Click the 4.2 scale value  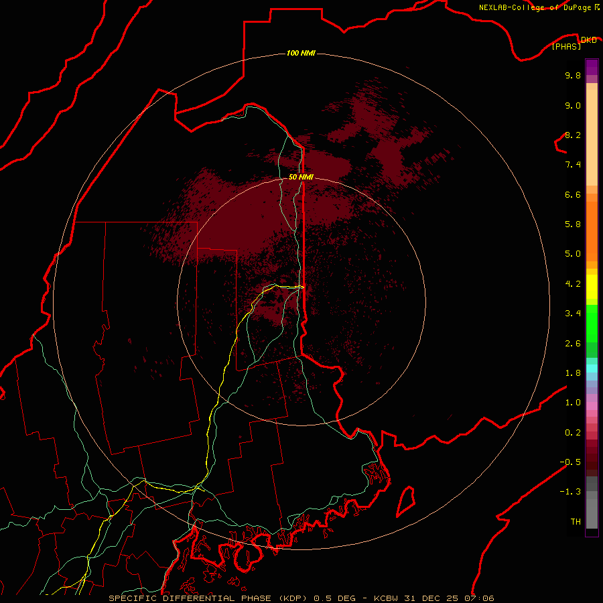(573, 284)
